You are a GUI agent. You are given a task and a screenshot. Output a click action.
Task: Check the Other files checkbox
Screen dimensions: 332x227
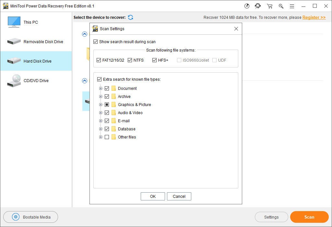[107, 137]
